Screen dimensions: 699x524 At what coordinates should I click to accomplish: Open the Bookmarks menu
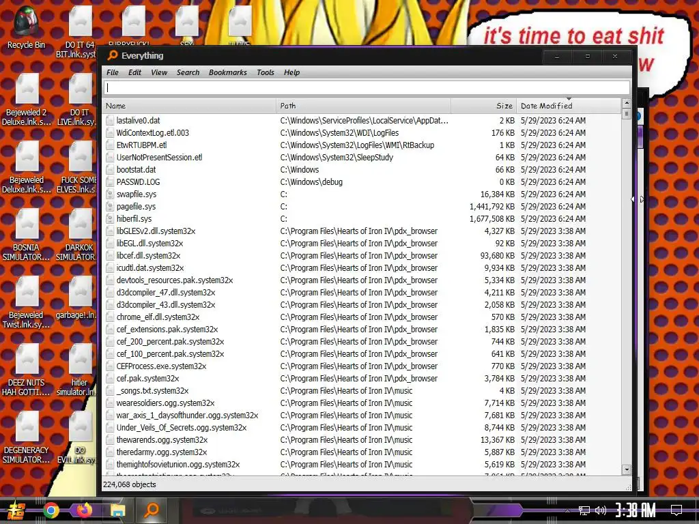coord(227,72)
